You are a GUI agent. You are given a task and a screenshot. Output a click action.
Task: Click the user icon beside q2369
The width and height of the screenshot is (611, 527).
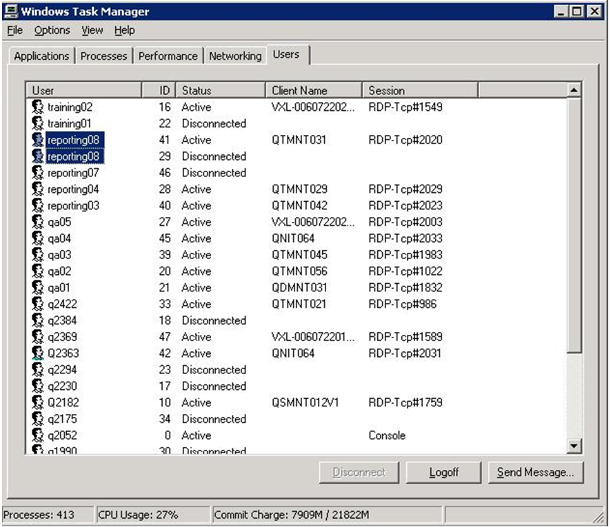38,337
